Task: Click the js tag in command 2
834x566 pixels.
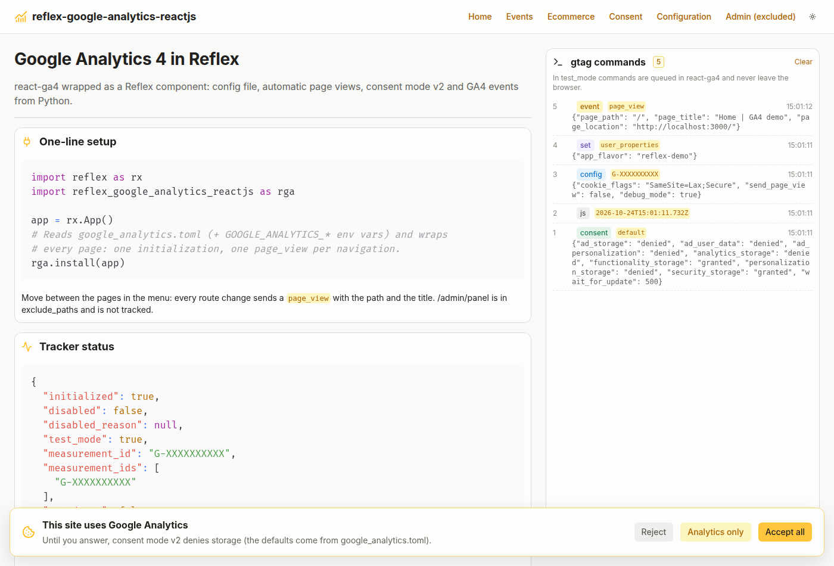Action: coord(583,213)
